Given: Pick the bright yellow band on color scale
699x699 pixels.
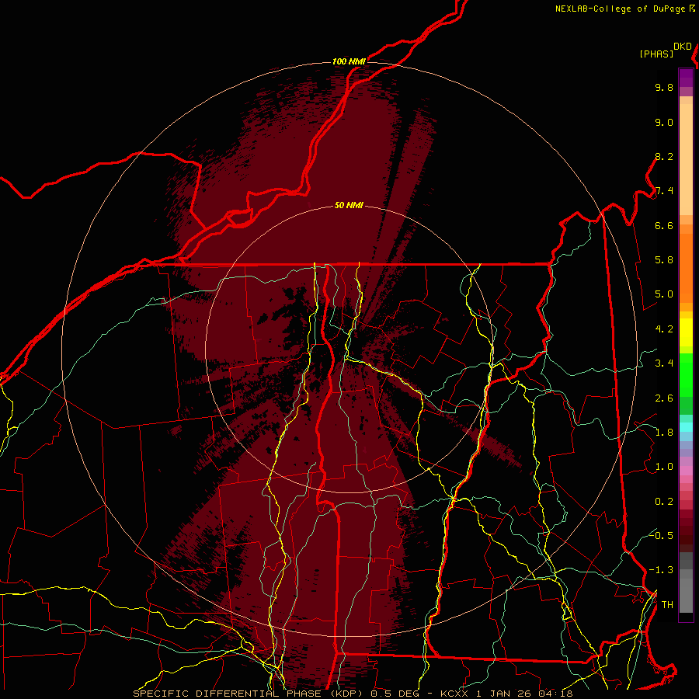Looking at the screenshot, I should click(x=686, y=332).
